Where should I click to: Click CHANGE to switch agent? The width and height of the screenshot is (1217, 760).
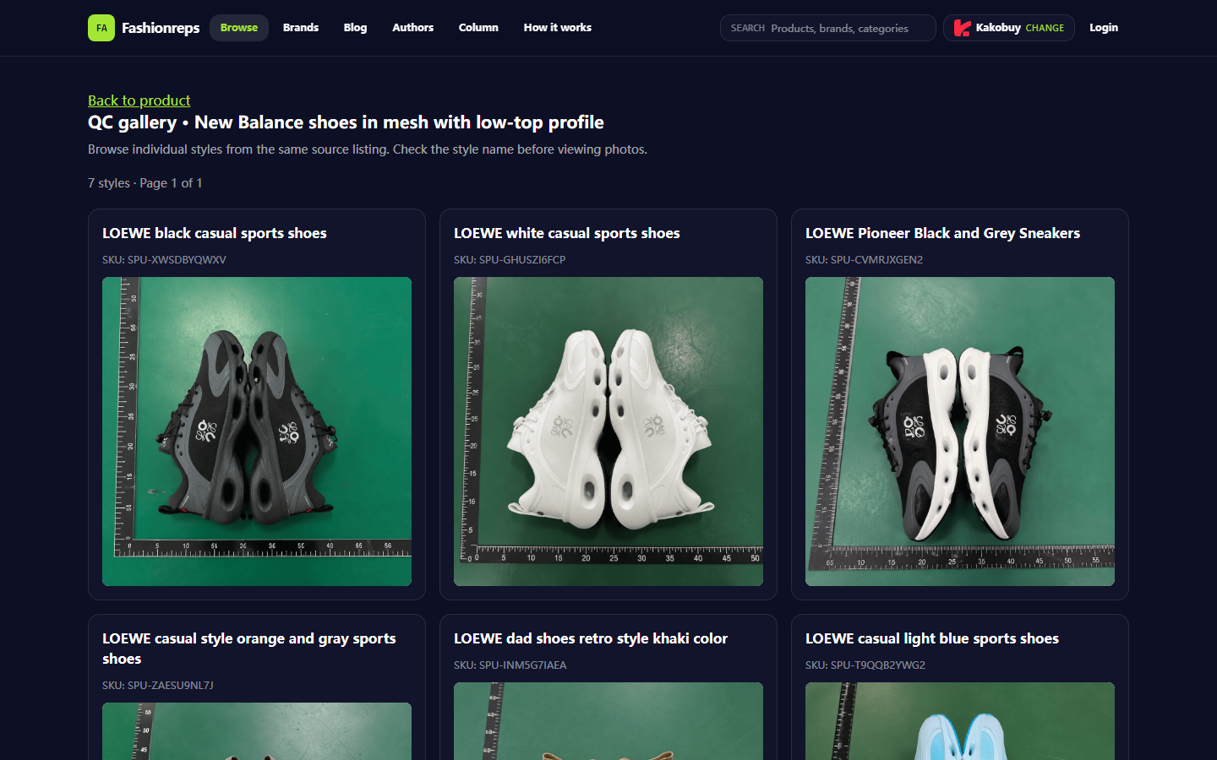(1045, 28)
